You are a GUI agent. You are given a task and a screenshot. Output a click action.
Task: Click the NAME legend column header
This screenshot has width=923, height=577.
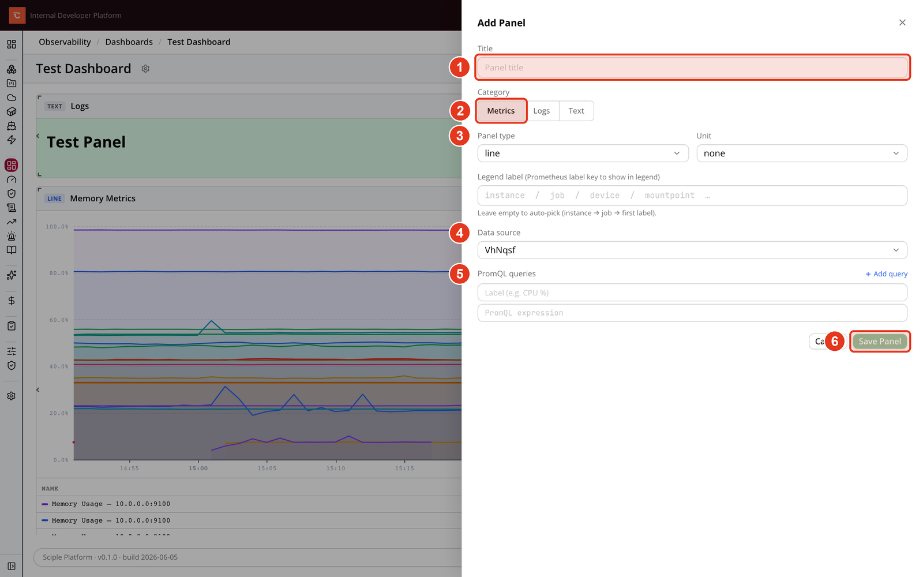[x=50, y=489]
